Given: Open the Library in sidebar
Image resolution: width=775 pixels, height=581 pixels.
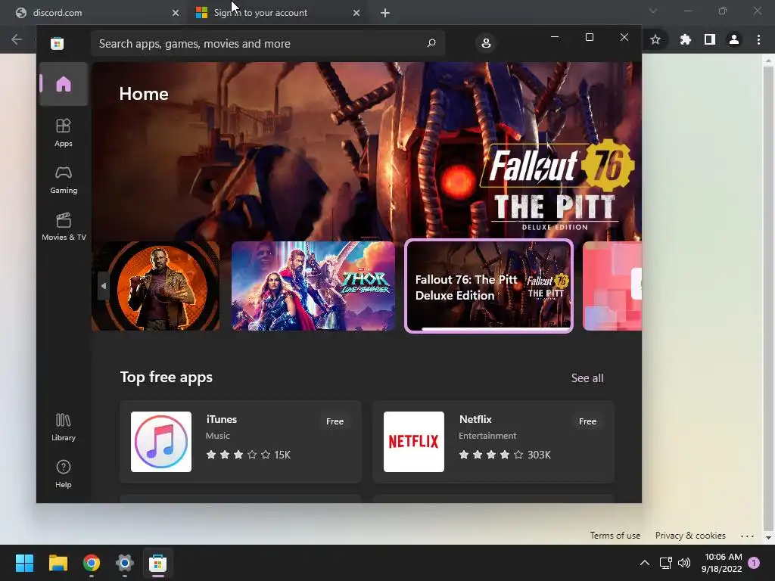Looking at the screenshot, I should pos(64,427).
